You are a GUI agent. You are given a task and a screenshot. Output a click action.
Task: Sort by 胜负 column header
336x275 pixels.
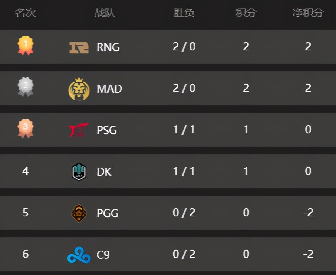pyautogui.click(x=184, y=13)
